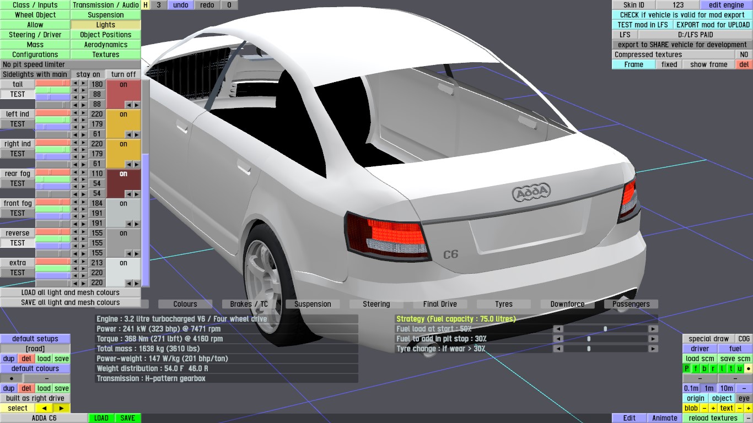Click reload textures

pyautogui.click(x=713, y=418)
